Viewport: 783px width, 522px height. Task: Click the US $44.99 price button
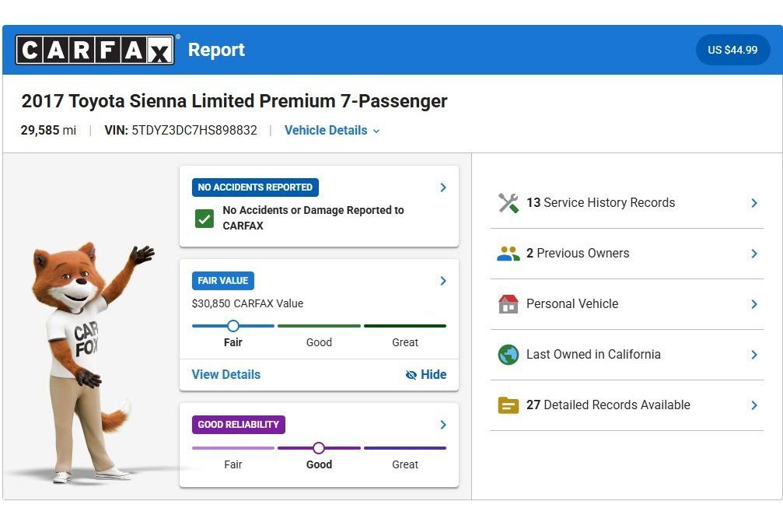pos(732,50)
